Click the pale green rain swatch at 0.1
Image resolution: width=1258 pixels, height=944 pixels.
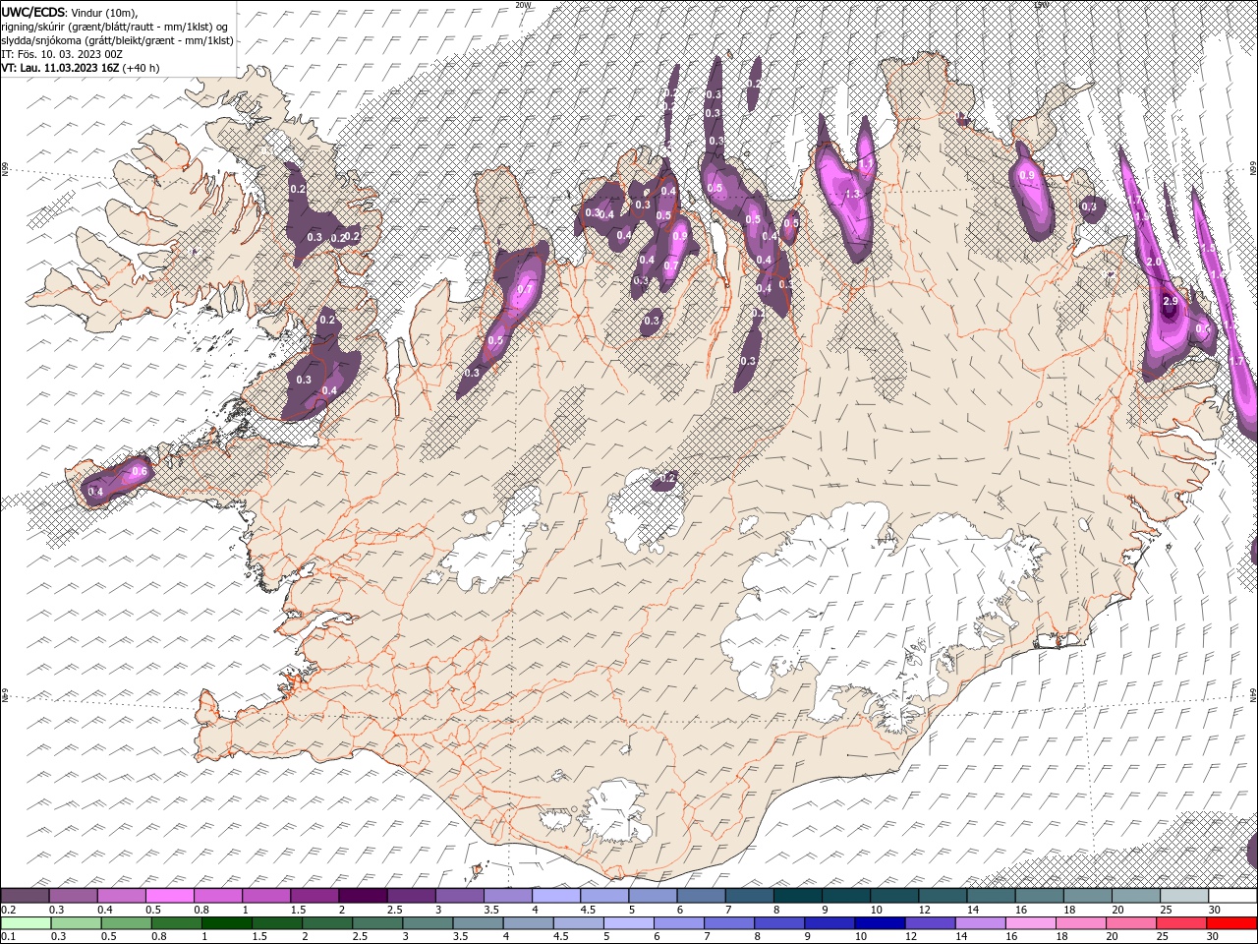26,923
